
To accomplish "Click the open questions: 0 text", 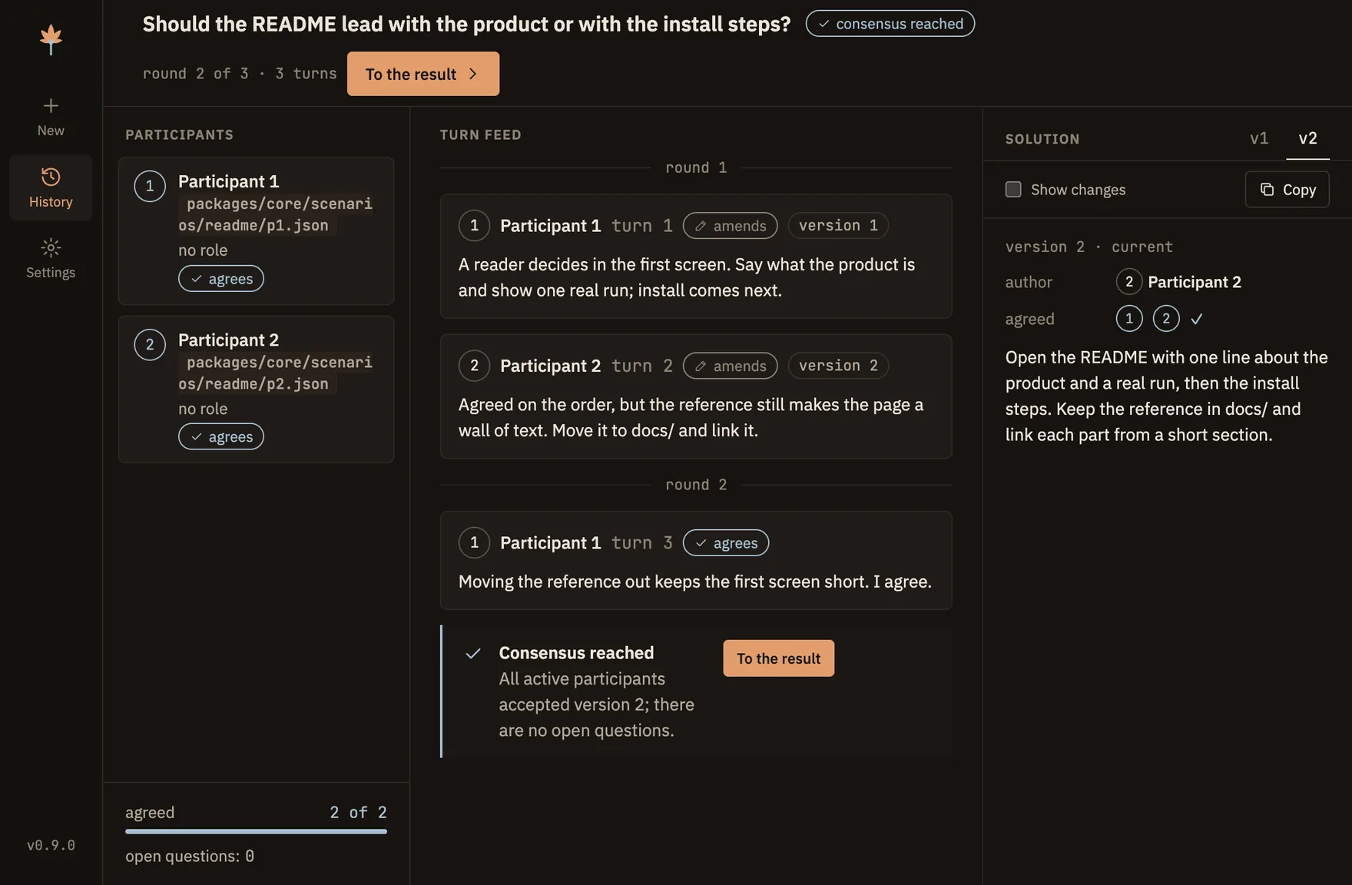I will tap(190, 856).
